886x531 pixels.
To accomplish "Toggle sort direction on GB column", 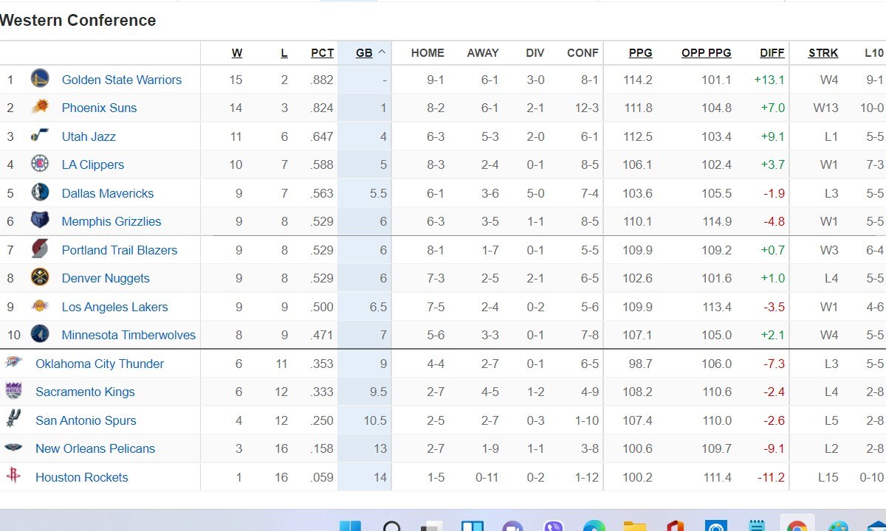I will pyautogui.click(x=370, y=53).
